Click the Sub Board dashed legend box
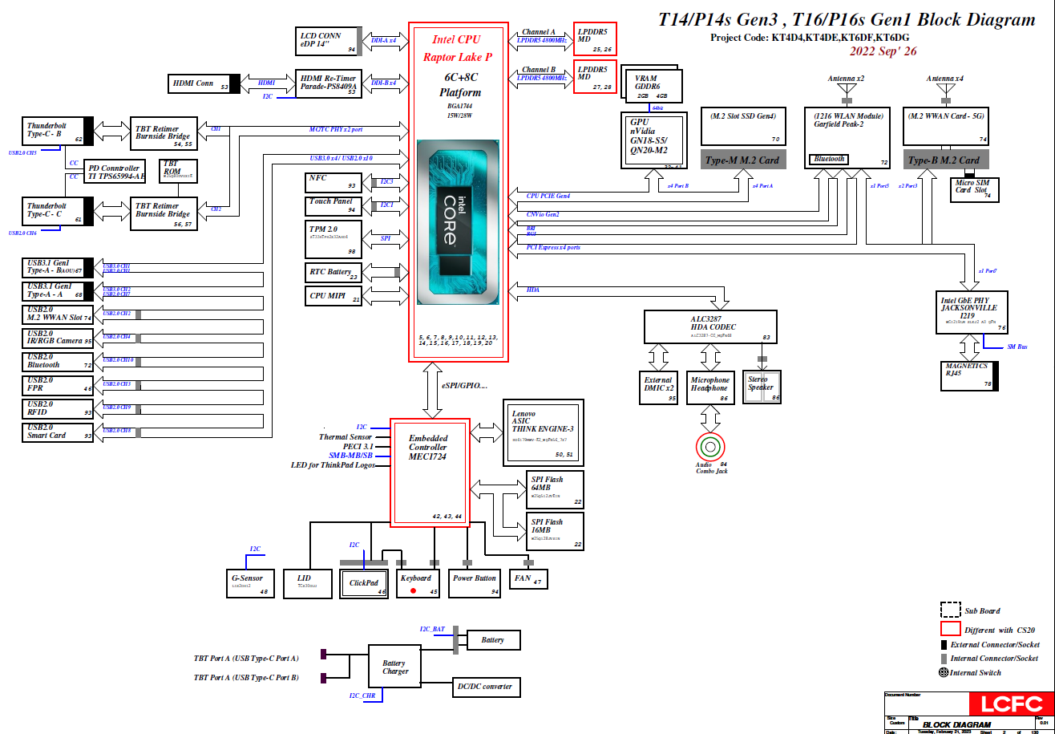Viewport: 1055px width, 734px height. click(950, 610)
